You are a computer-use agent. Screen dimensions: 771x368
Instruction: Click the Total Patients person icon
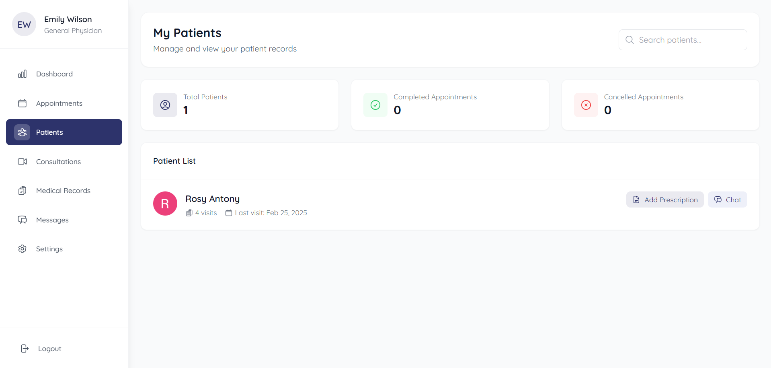[x=165, y=105]
